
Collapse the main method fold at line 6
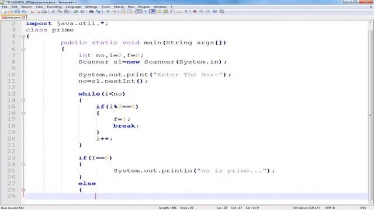point(23,49)
